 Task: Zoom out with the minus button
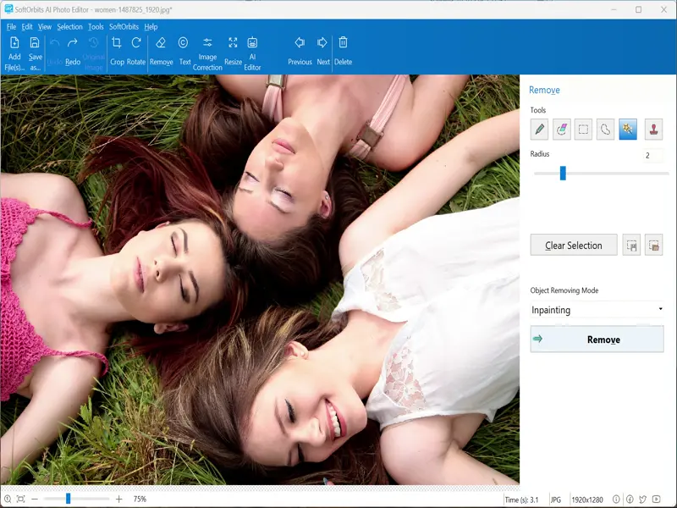[x=35, y=499]
